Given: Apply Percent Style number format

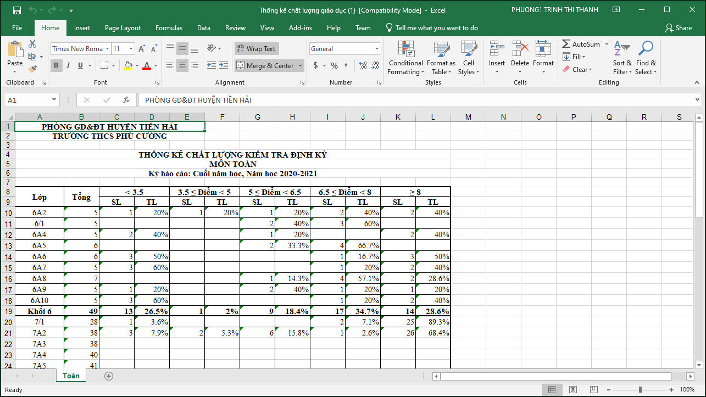Looking at the screenshot, I should (x=334, y=65).
